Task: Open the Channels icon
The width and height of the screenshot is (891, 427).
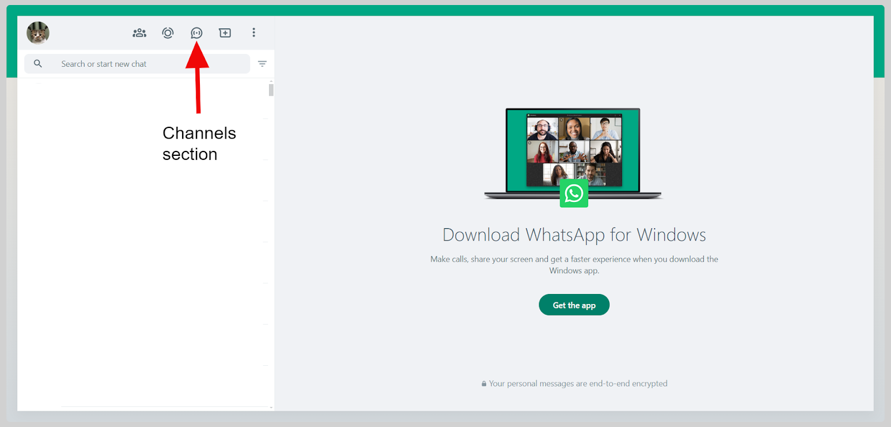Action: [x=197, y=33]
